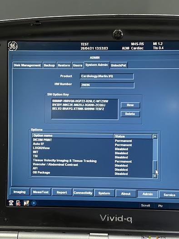Select the TSI option row
The image size is (179, 239).
[92, 156]
